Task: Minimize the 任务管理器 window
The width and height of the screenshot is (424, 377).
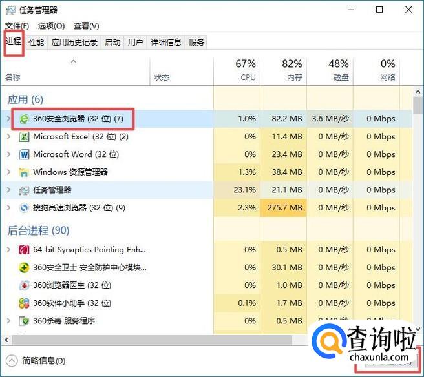Action: click(351, 10)
